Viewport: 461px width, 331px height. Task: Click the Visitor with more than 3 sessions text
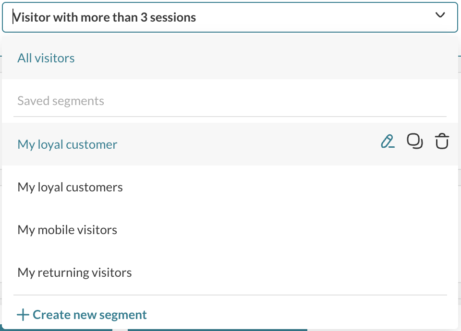click(x=104, y=17)
